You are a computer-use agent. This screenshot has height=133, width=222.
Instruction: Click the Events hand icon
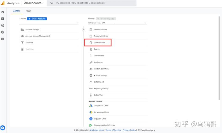click(91, 49)
